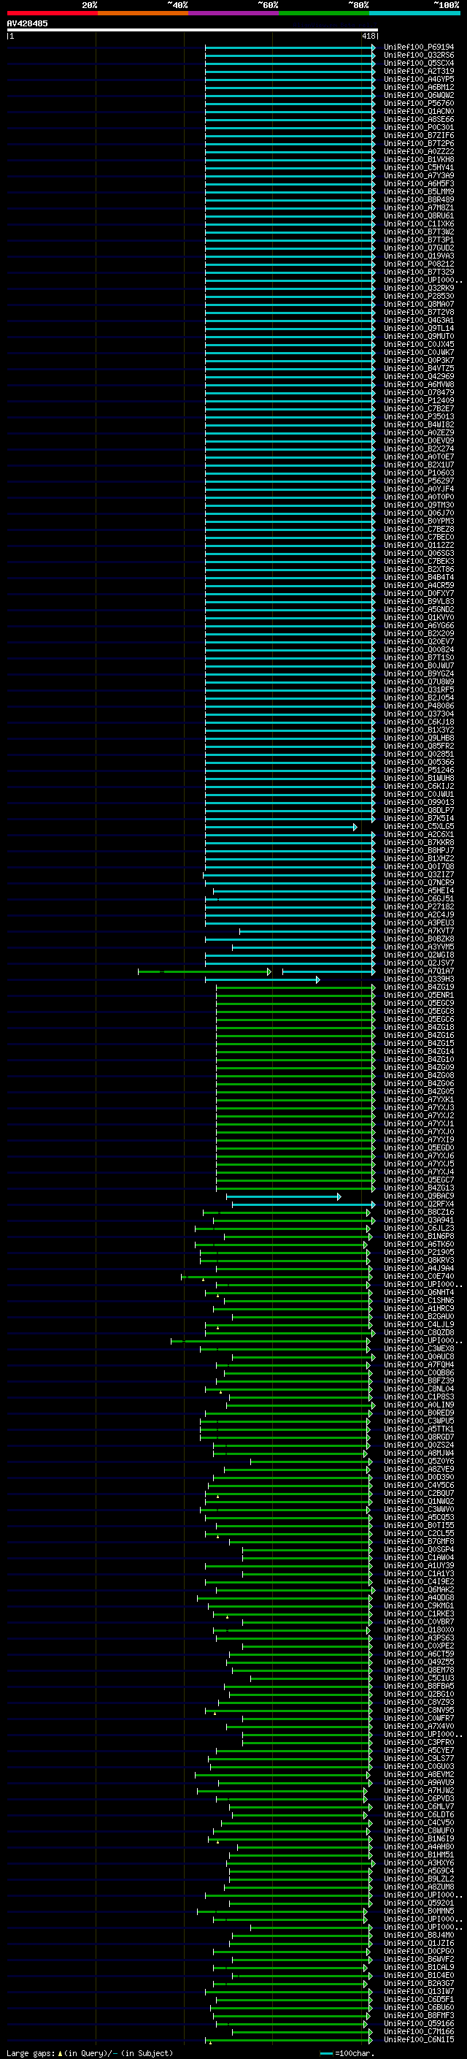Select hit label UniRef100_A7KVT7
467x2059 pixels.
click(418, 931)
